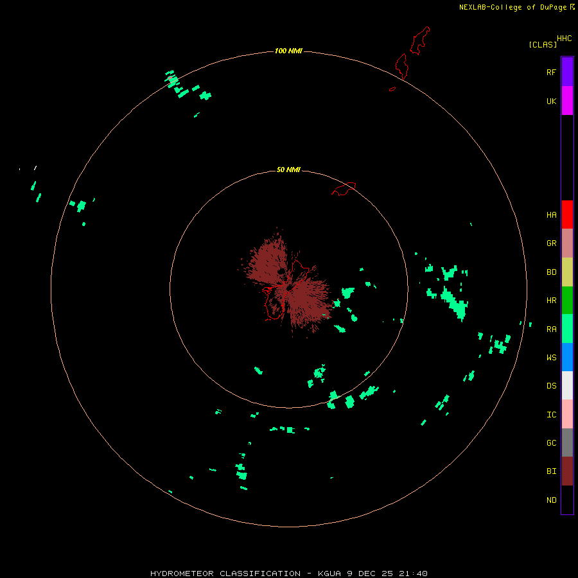Click the GC label in legend
Image resolution: width=578 pixels, height=578 pixels.
pos(551,443)
